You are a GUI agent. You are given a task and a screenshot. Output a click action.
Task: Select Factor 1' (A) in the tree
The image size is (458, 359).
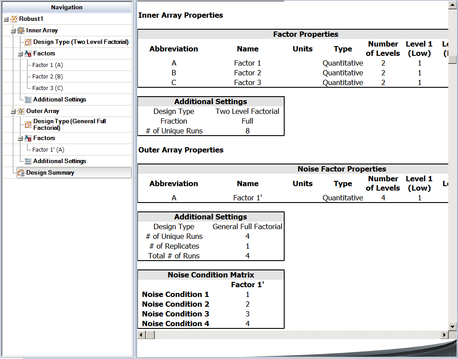tap(48, 150)
